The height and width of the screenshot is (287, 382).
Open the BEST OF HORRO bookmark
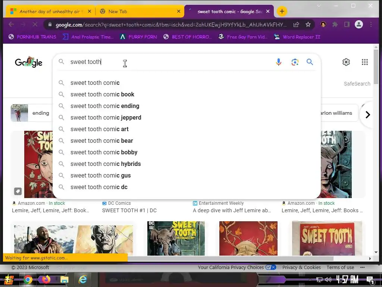click(187, 37)
